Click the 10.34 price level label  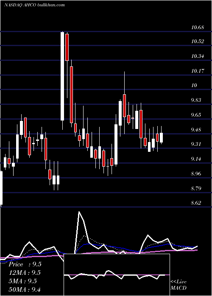click(x=198, y=56)
